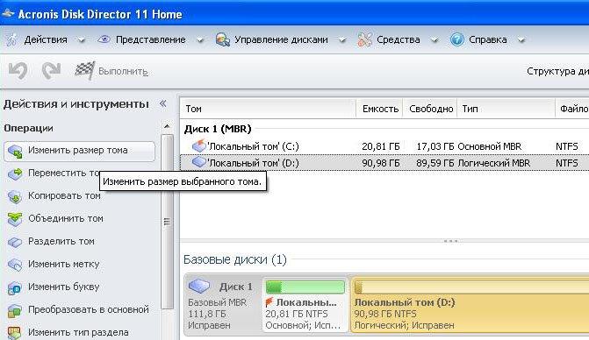Click the change partition type icon
The height and width of the screenshot is (340, 589).
(15, 333)
